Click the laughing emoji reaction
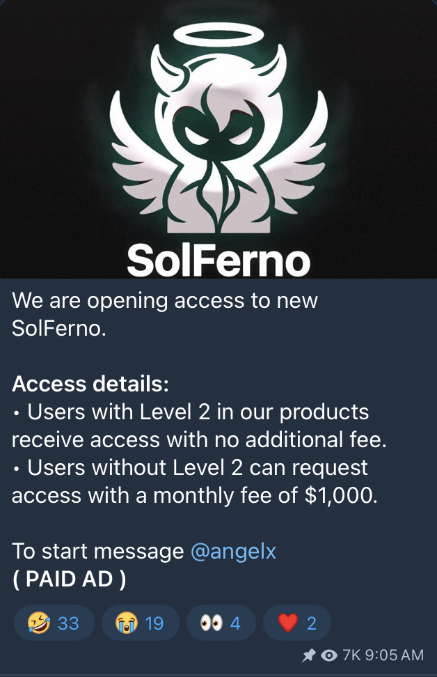Viewport: 437px width, 677px height. pos(38,623)
